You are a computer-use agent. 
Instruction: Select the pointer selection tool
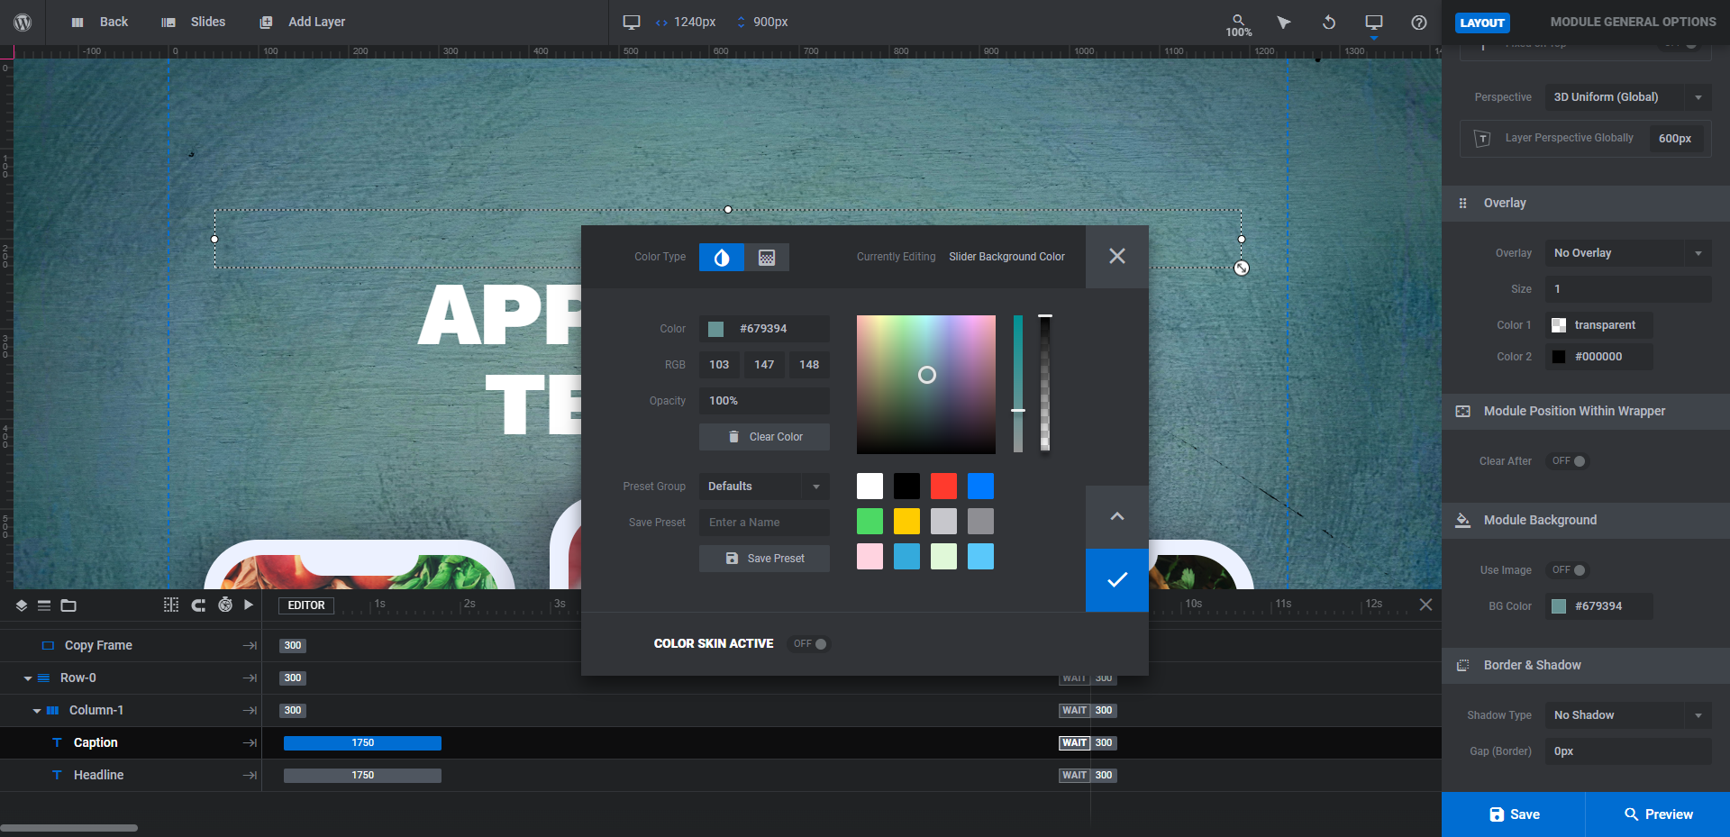click(x=1284, y=22)
